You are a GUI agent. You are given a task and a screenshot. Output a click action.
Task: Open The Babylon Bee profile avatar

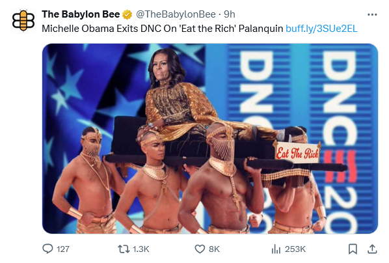tap(23, 21)
